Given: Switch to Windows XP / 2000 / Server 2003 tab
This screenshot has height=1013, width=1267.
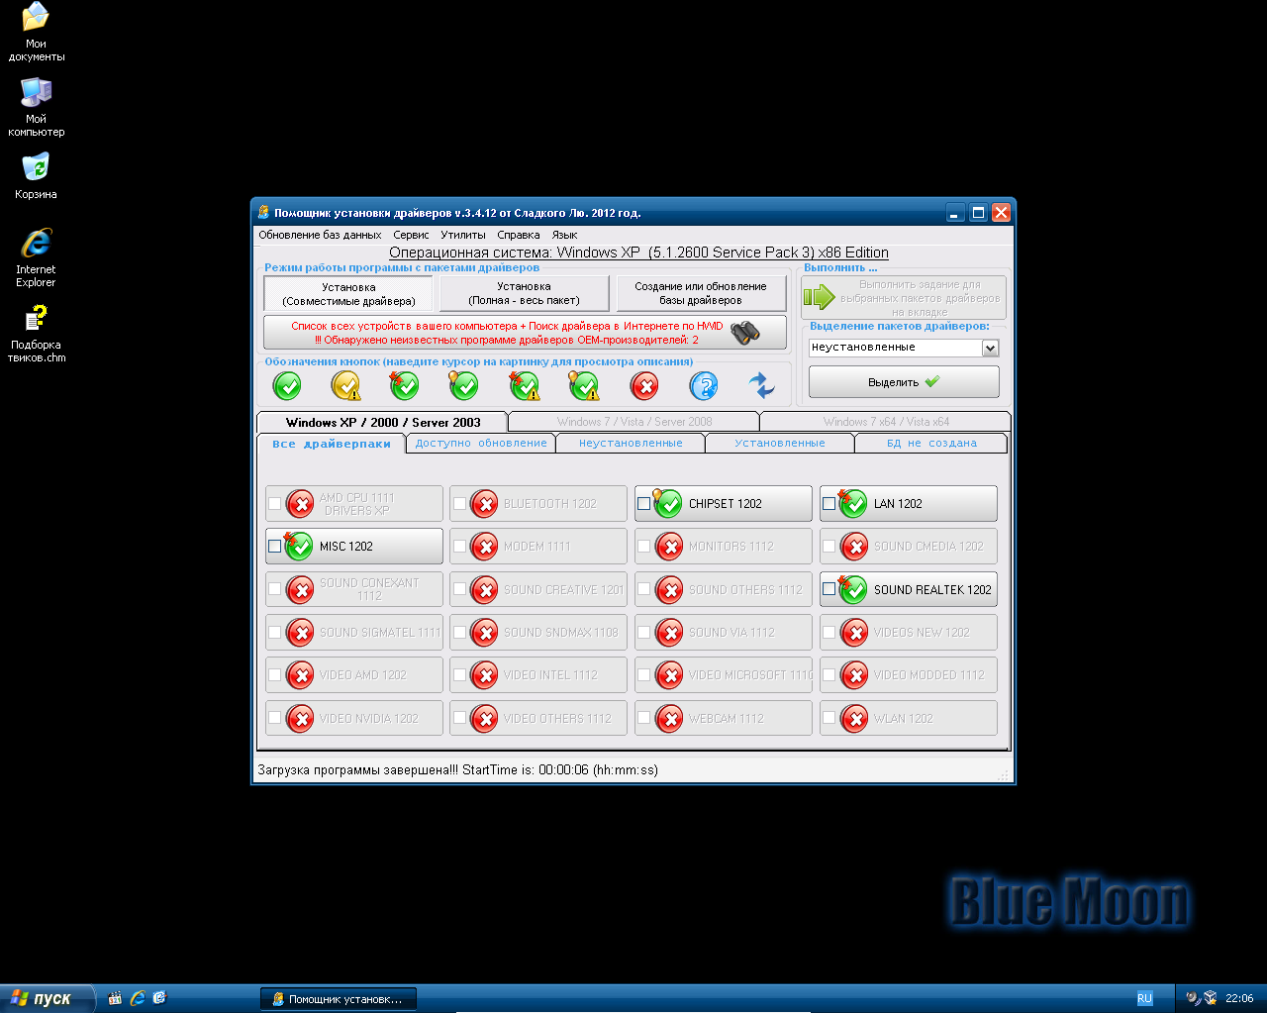Looking at the screenshot, I should click(383, 422).
